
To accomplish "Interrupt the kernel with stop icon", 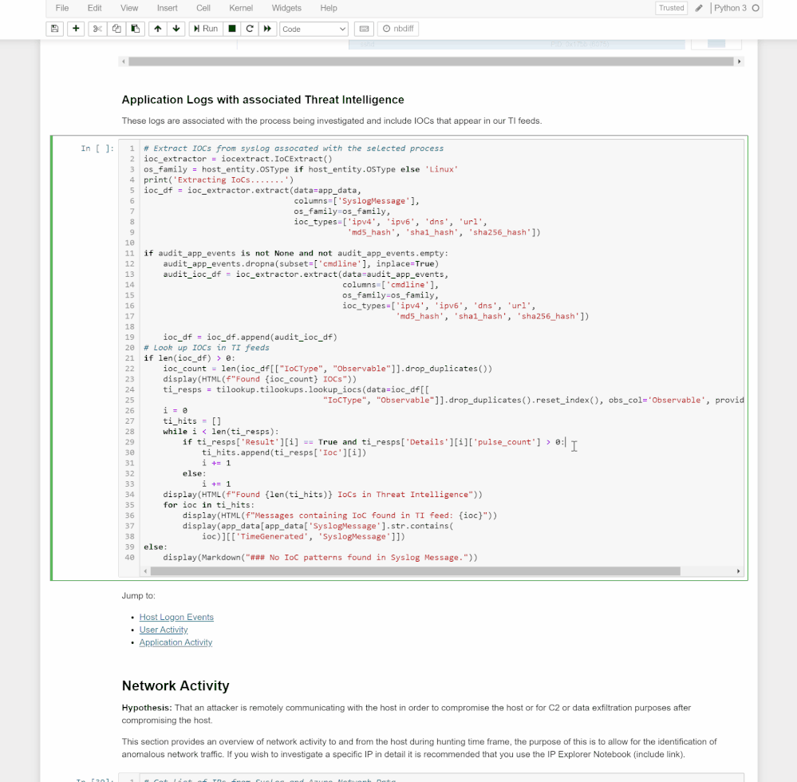I will click(x=232, y=29).
